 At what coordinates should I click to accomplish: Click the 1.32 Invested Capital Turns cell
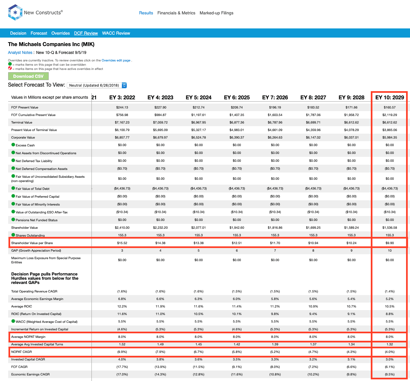point(390,344)
